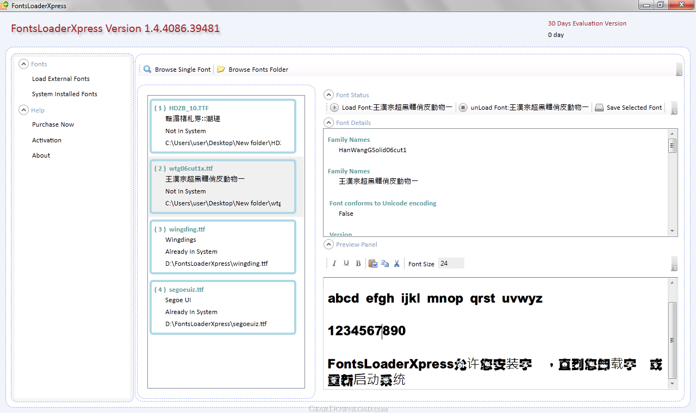Click the FontsLoaderXpress title bar app icon
696x413 pixels.
click(5, 5)
